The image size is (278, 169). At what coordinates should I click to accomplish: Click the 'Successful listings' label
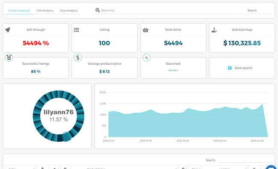(36, 64)
